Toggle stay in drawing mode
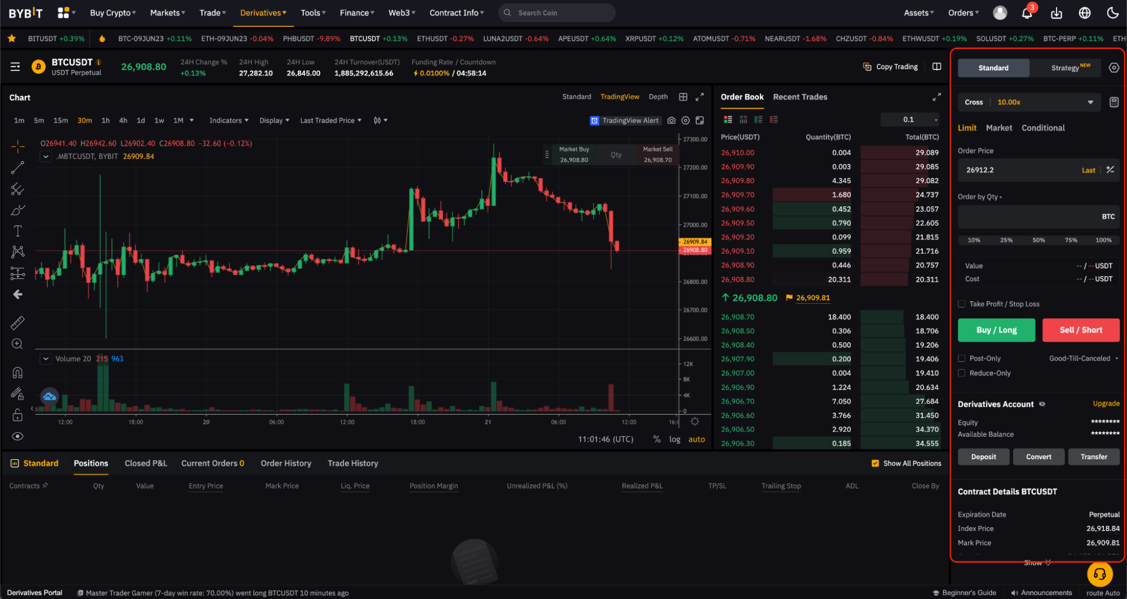Screen dimensions: 1127x599 pyautogui.click(x=17, y=394)
